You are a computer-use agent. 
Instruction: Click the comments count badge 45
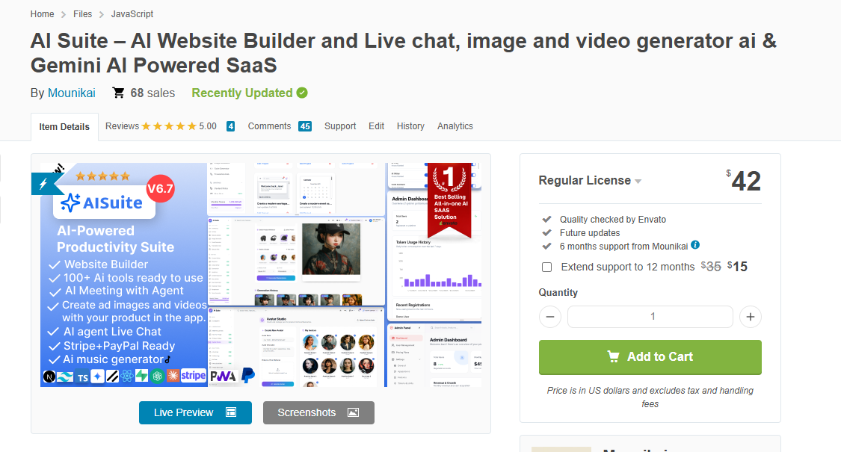coord(305,126)
